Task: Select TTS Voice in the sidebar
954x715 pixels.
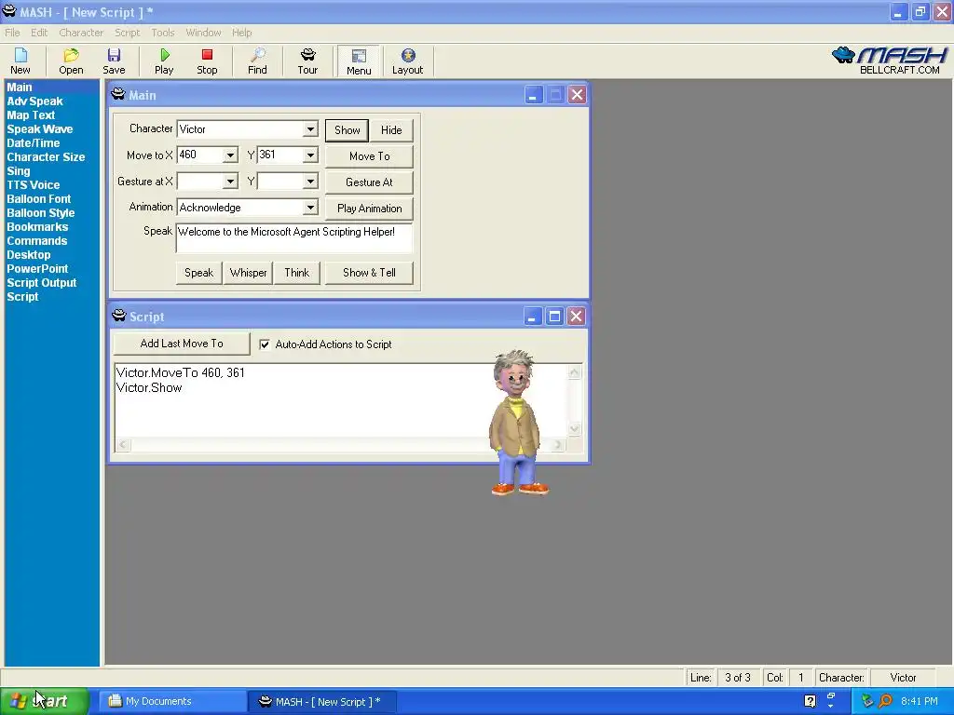Action: click(x=34, y=185)
